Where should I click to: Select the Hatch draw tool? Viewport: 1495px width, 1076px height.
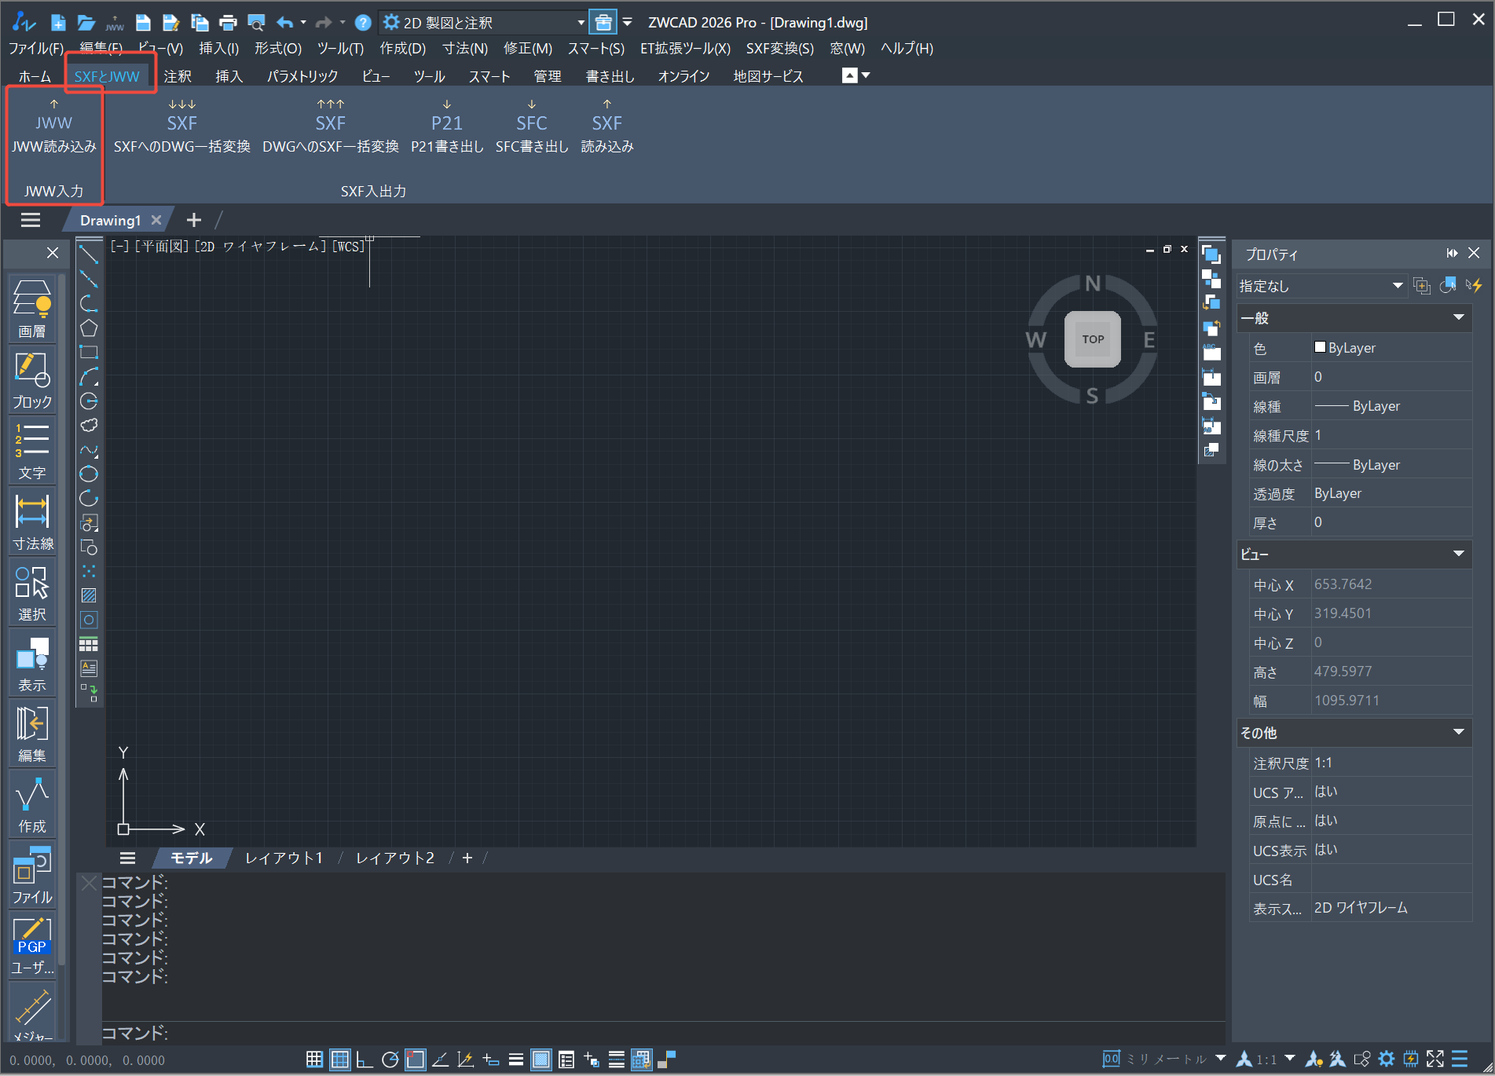point(89,595)
